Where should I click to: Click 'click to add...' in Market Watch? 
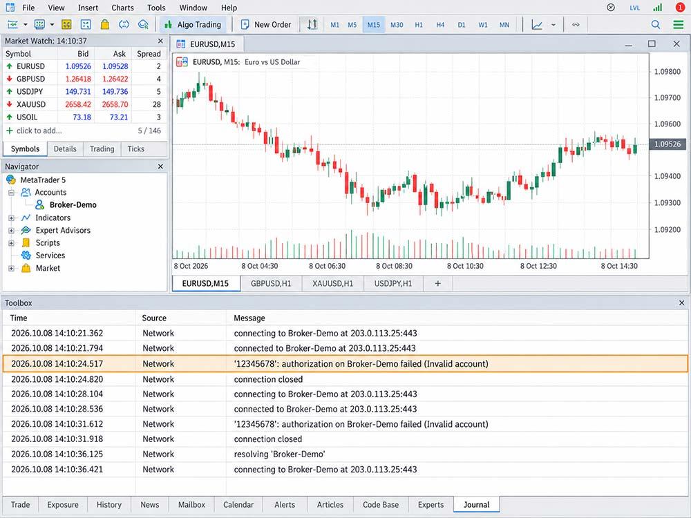pyautogui.click(x=39, y=131)
